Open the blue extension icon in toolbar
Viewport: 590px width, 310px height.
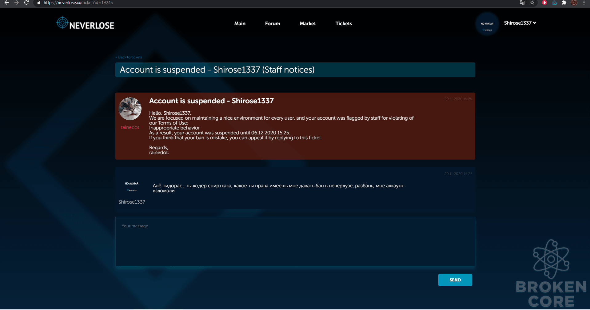554,2
